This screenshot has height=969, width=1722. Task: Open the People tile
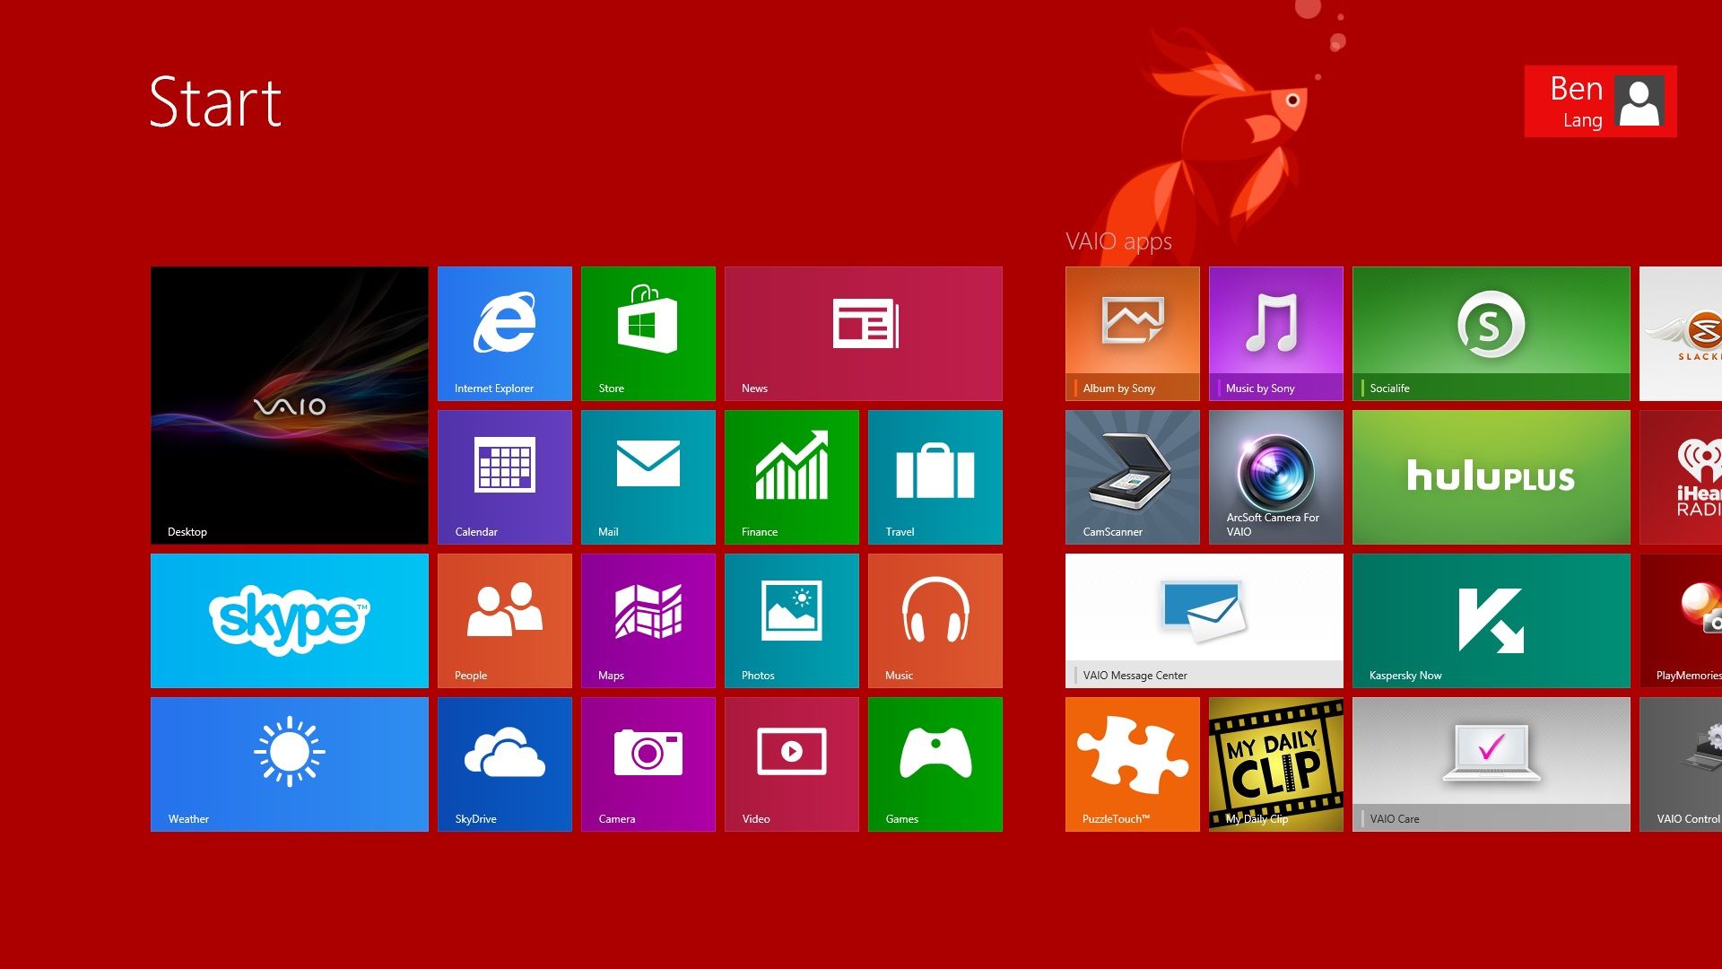coord(505,621)
